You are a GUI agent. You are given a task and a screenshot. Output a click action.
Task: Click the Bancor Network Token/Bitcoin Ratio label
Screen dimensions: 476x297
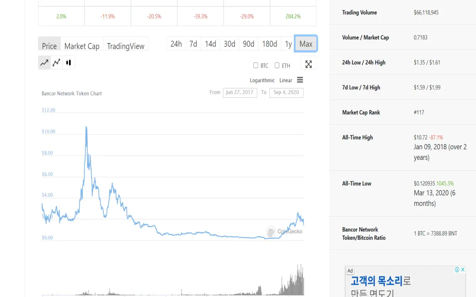point(364,233)
